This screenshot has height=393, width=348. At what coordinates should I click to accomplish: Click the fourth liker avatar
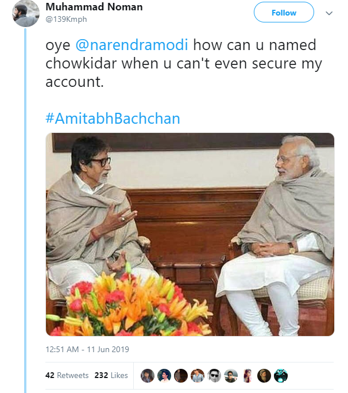[x=198, y=376]
